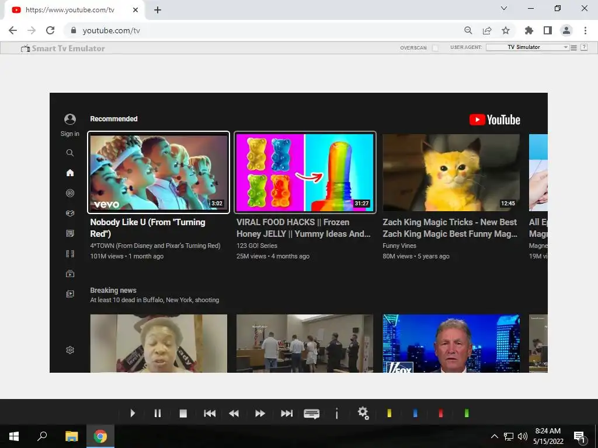Click the YouTube logo
Viewport: 598px width, 448px height.
(x=495, y=120)
